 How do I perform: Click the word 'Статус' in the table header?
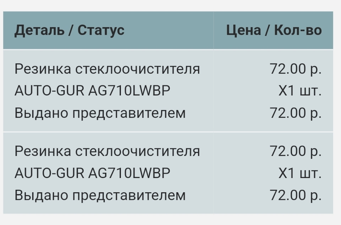coord(101,30)
